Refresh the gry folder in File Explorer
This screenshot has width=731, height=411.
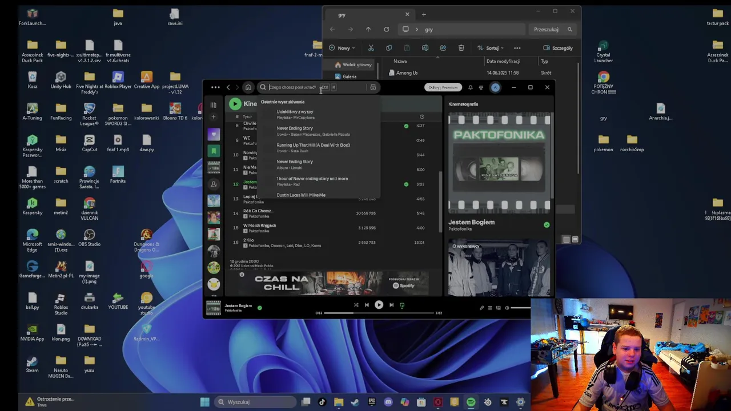[386, 29]
